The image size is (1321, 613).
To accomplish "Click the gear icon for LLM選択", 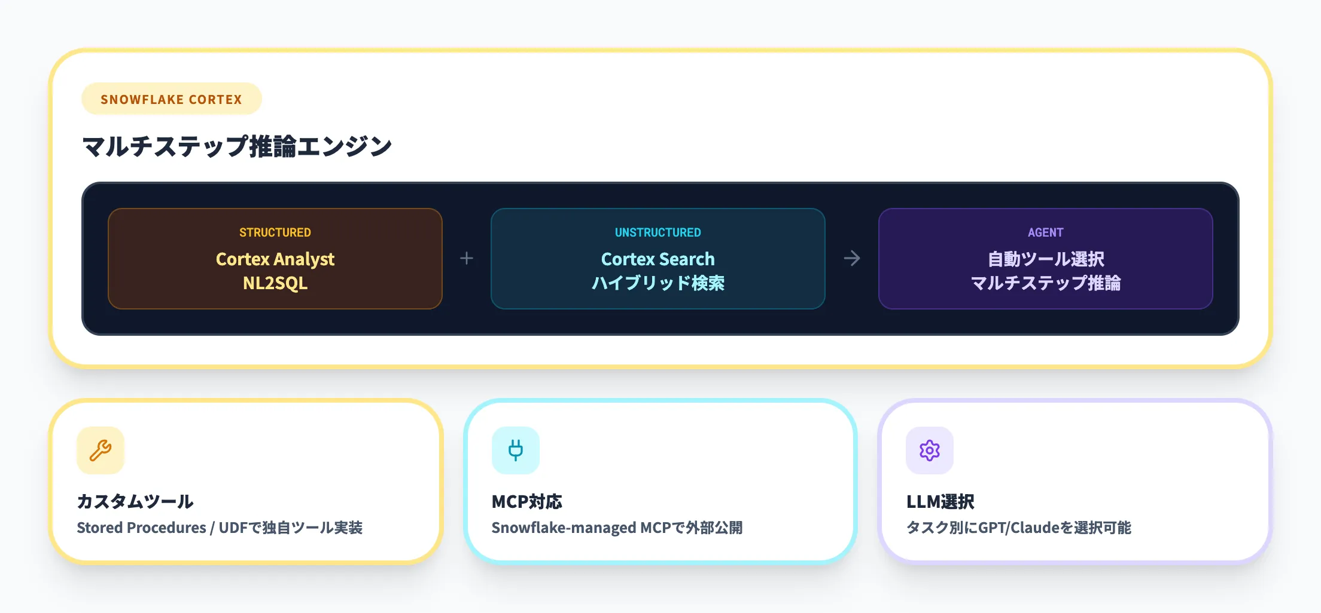I will click(x=929, y=450).
